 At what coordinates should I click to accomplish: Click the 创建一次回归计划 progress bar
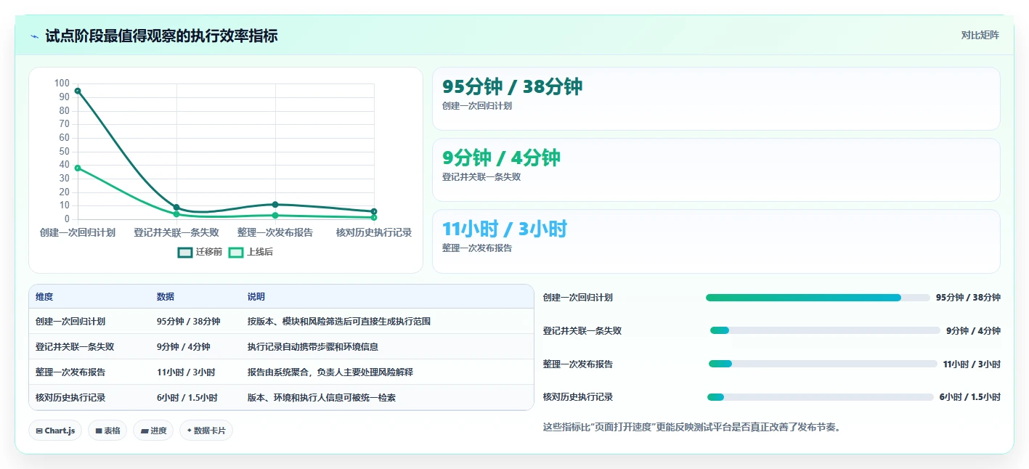pyautogui.click(x=818, y=298)
